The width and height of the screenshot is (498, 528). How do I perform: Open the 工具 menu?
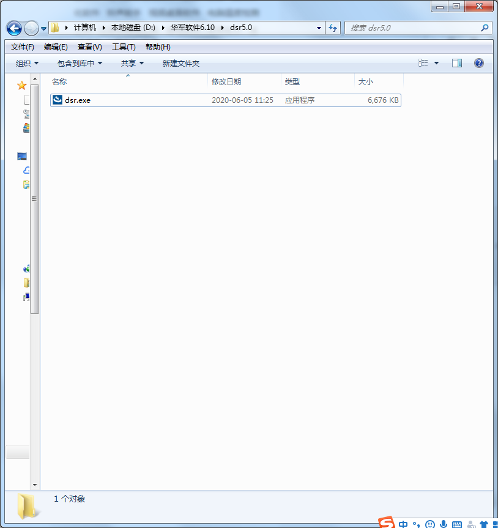pos(123,46)
